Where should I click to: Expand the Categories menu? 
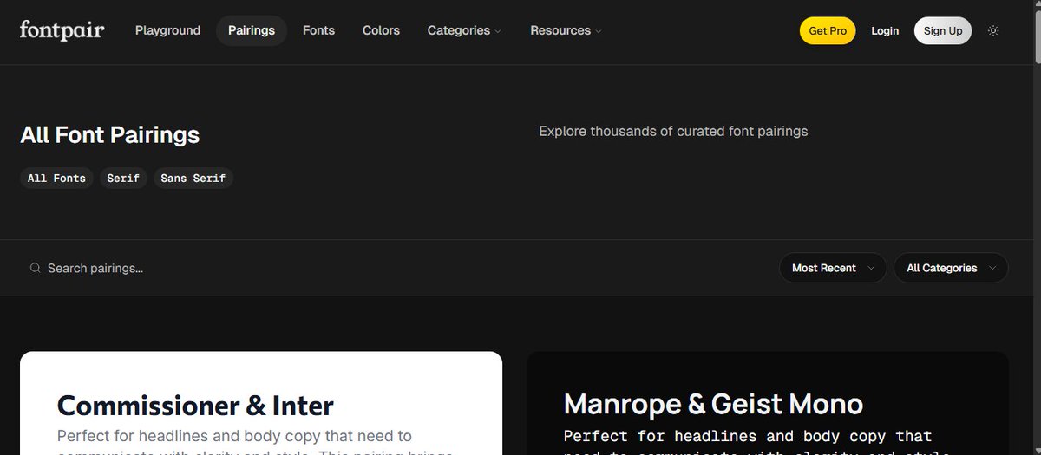tap(464, 30)
